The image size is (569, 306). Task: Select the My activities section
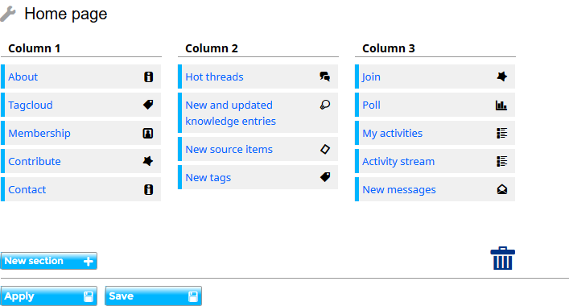(392, 133)
